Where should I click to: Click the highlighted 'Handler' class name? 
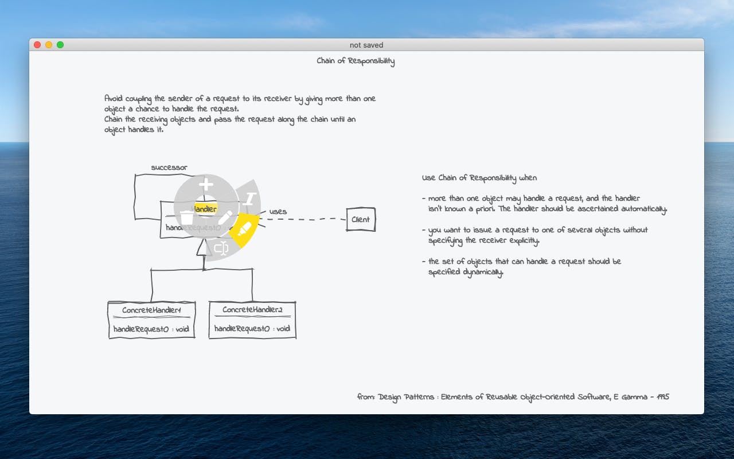(205, 209)
